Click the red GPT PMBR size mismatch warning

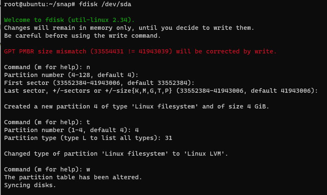click(140, 51)
